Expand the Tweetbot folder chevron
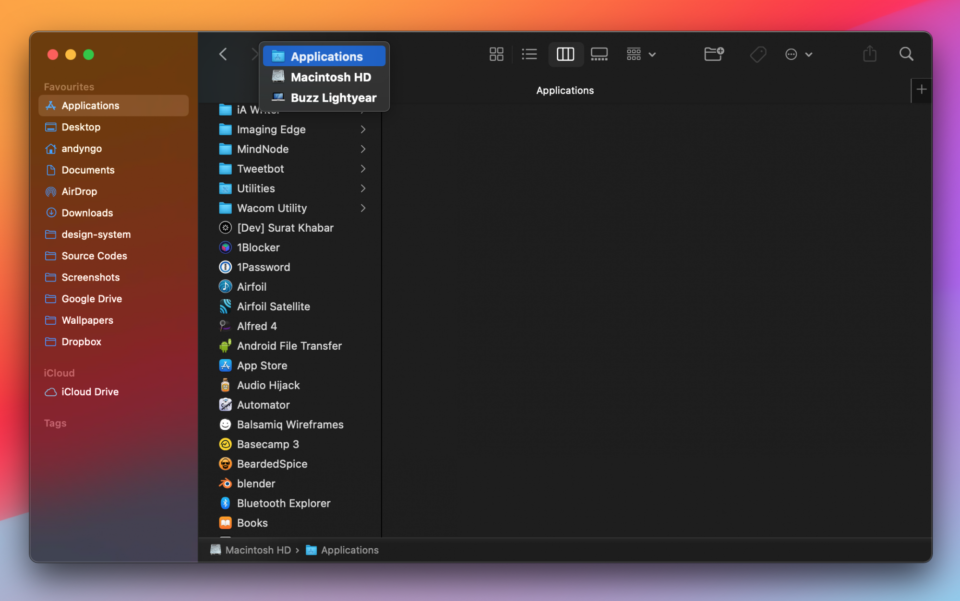The width and height of the screenshot is (960, 601). 363,169
